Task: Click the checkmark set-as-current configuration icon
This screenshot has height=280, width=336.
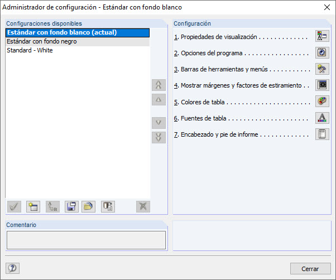Action: click(14, 206)
